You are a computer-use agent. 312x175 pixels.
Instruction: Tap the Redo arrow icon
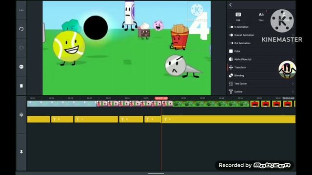(21, 48)
